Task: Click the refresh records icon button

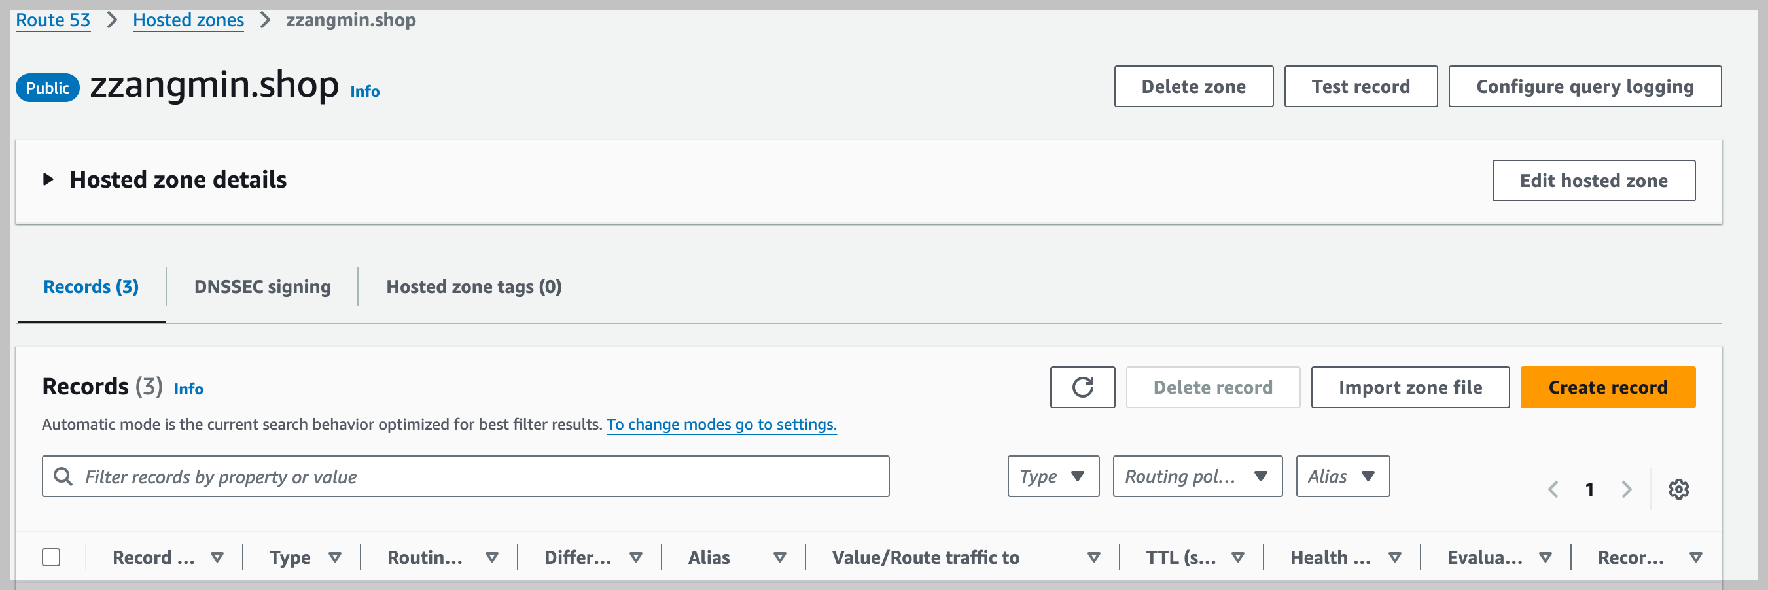Action: pos(1082,387)
